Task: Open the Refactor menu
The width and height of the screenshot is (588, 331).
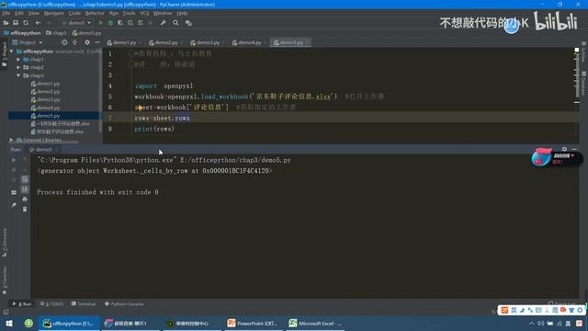Action: tap(95, 13)
